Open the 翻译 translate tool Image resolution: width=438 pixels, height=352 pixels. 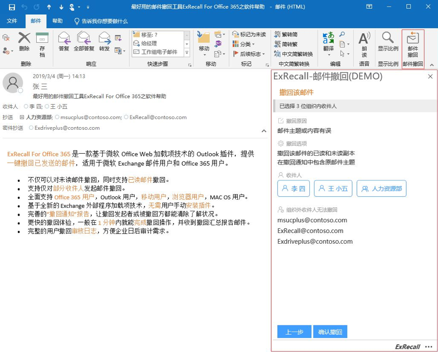point(329,43)
